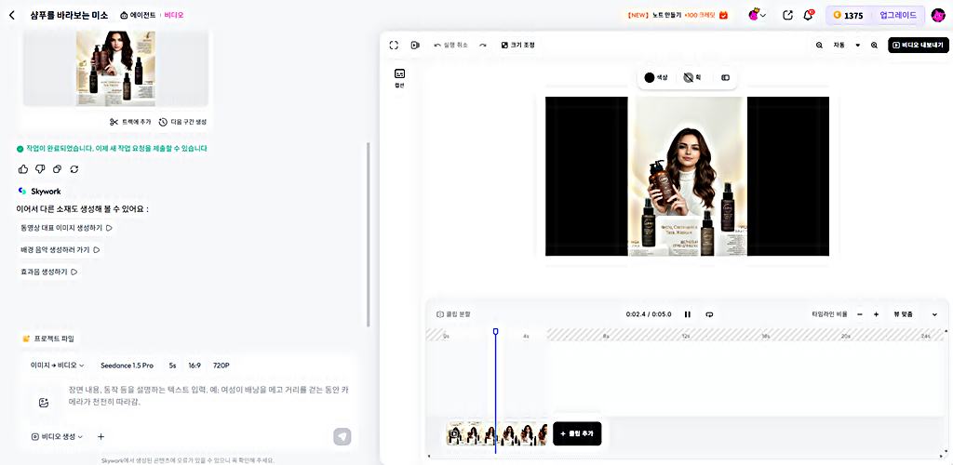The image size is (953, 465).
Task: Click the 획 stroke option
Action: point(692,78)
